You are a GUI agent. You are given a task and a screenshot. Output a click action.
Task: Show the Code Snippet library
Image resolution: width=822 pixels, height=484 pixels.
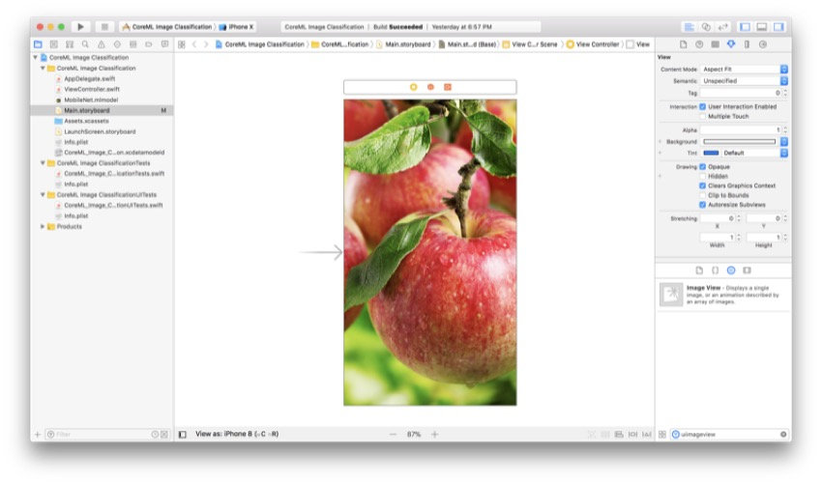click(715, 270)
